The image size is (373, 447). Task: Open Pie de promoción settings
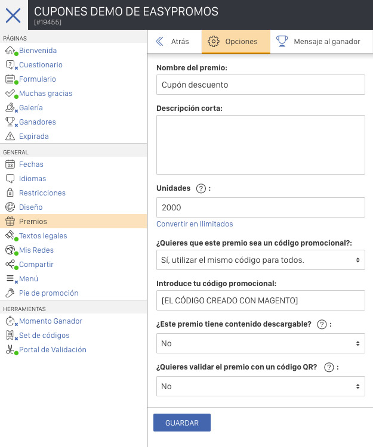(49, 293)
